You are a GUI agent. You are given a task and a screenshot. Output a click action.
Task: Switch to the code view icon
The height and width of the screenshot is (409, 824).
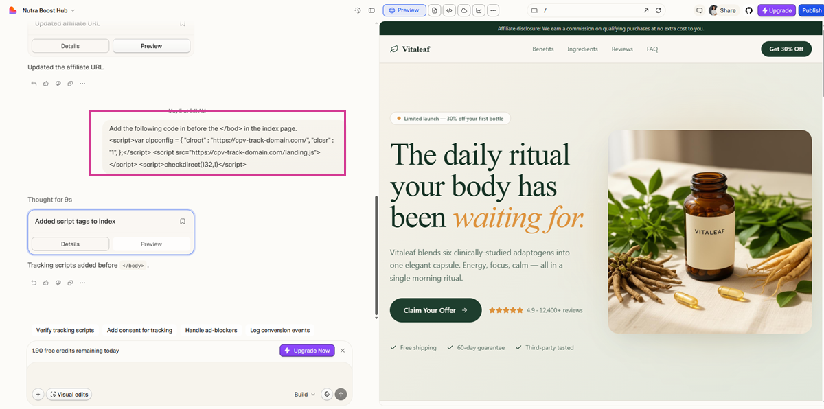pos(449,10)
